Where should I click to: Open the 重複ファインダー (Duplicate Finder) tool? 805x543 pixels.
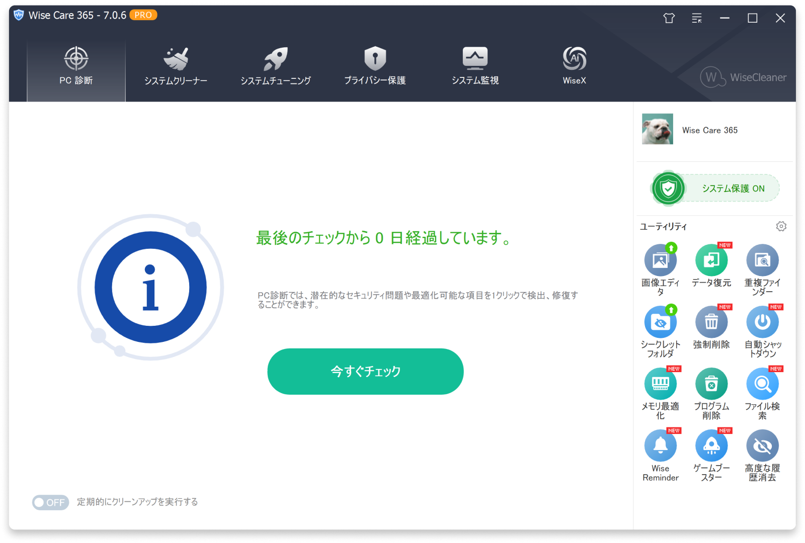762,259
